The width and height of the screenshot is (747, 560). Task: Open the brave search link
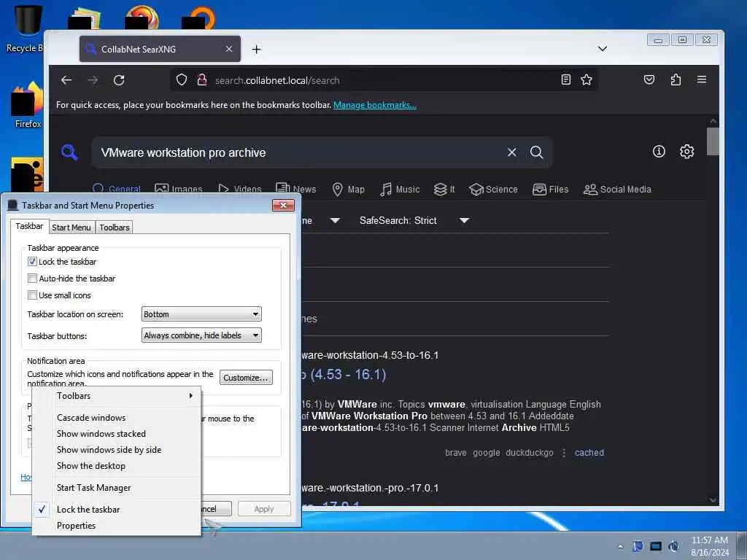coord(456,453)
